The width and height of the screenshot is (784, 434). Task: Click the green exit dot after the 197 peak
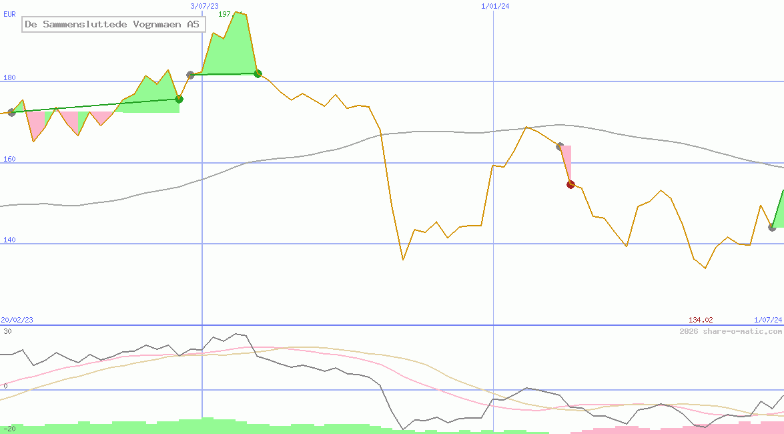coord(258,73)
